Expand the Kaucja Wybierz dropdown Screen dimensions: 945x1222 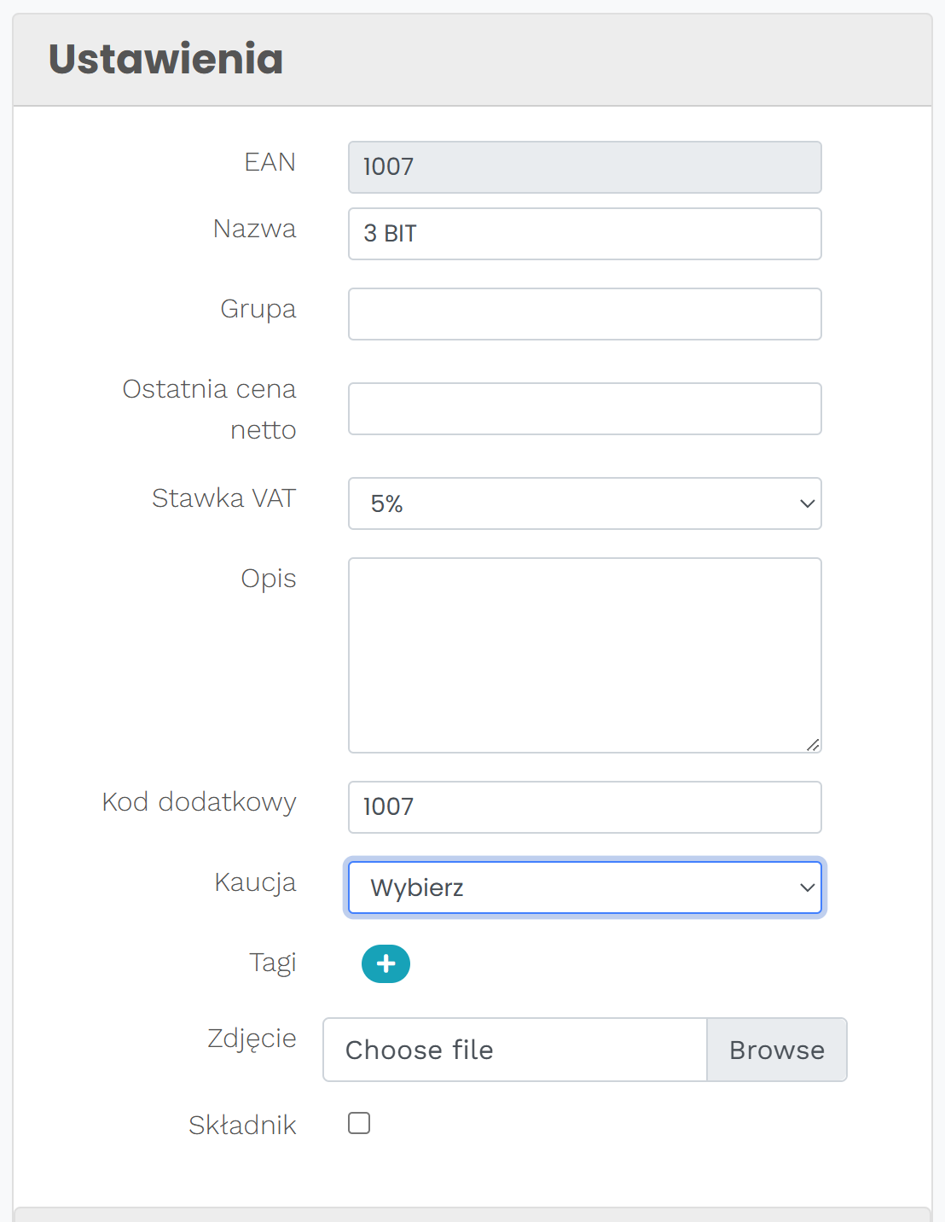click(584, 887)
